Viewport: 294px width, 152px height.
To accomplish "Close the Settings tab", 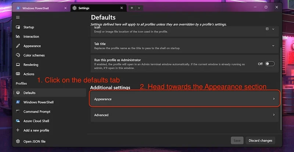I will pyautogui.click(x=122, y=8).
